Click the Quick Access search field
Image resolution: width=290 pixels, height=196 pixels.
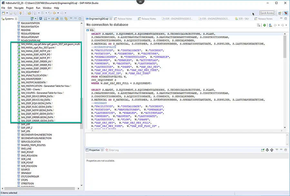267,13
